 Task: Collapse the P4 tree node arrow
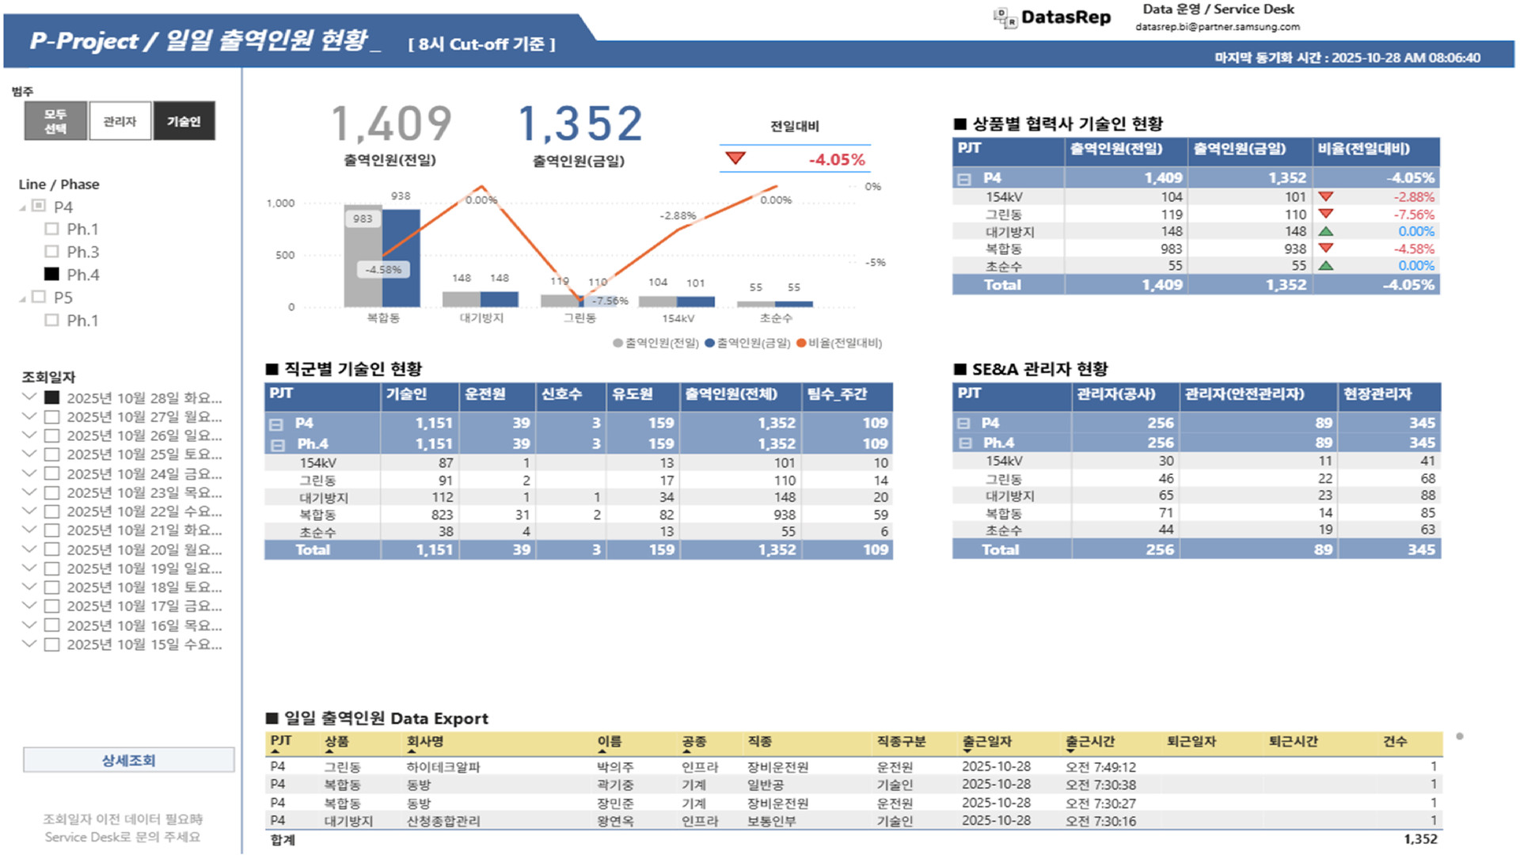22,207
